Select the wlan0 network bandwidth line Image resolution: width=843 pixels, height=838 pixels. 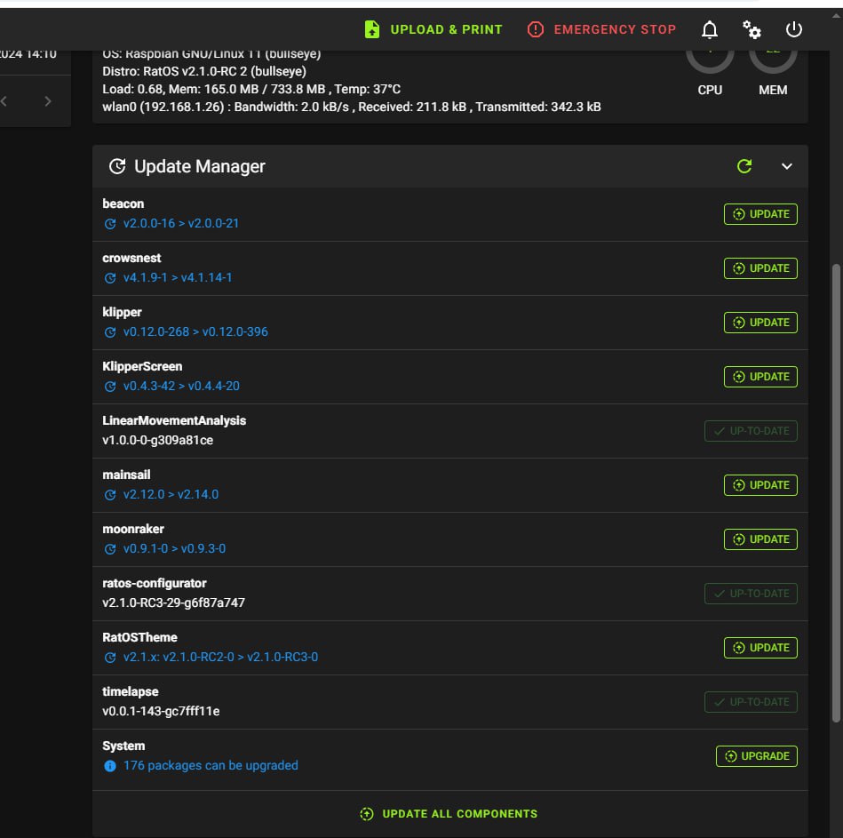tap(352, 107)
